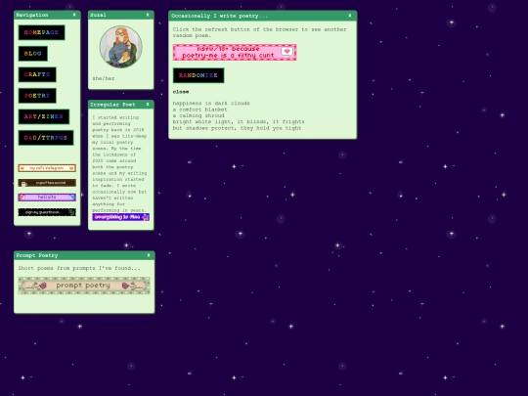Screen dimensions: 528x396
Task: Close the Prompt Poetry window
Action: (149, 255)
